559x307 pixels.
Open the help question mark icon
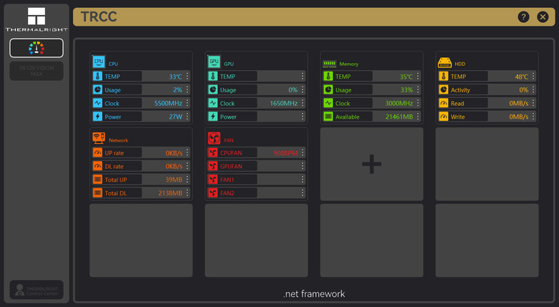click(x=523, y=16)
